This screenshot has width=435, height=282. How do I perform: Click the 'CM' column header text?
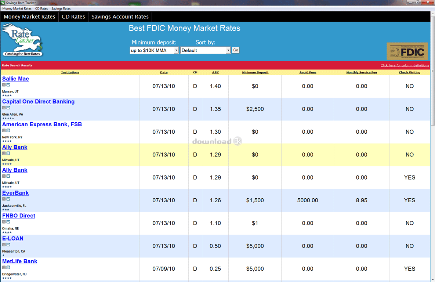tap(195, 72)
